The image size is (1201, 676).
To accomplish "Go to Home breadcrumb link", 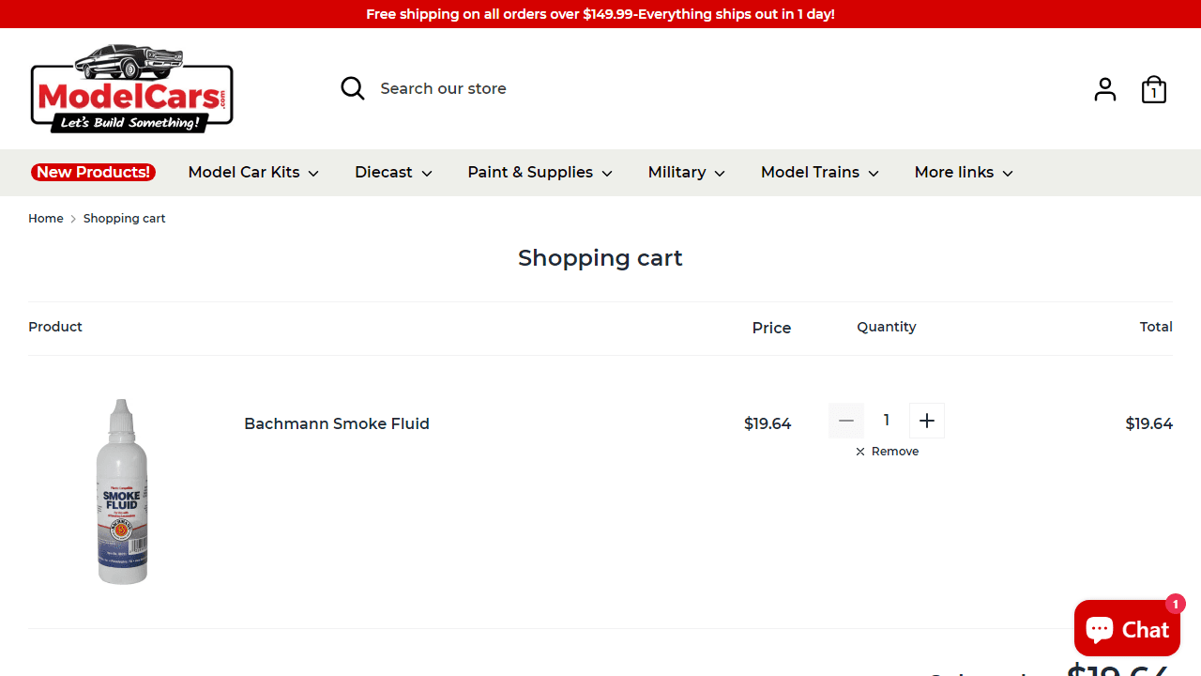I will coord(46,219).
